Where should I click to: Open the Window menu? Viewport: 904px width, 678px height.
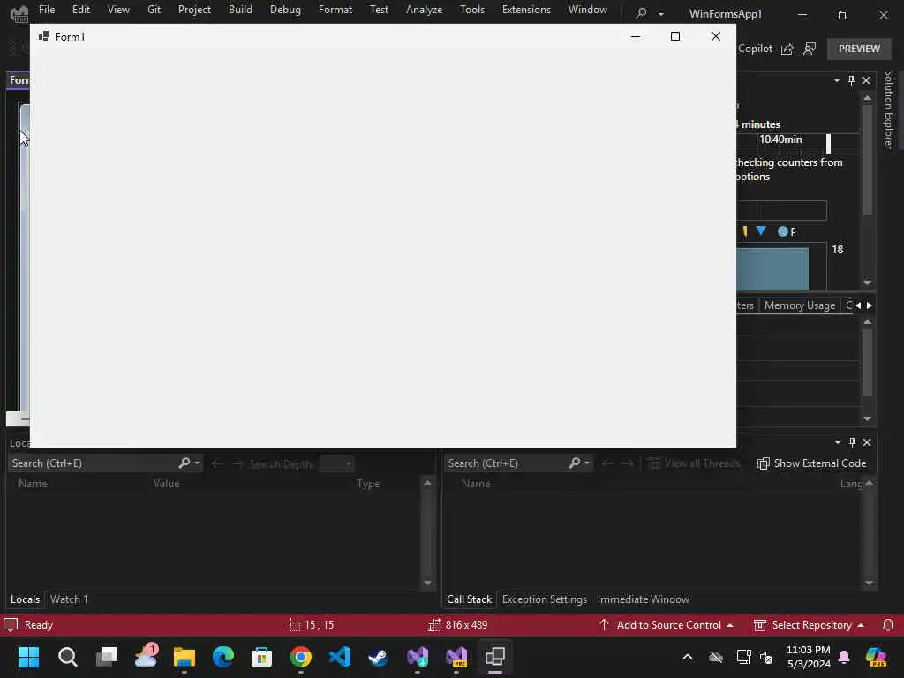pyautogui.click(x=587, y=10)
